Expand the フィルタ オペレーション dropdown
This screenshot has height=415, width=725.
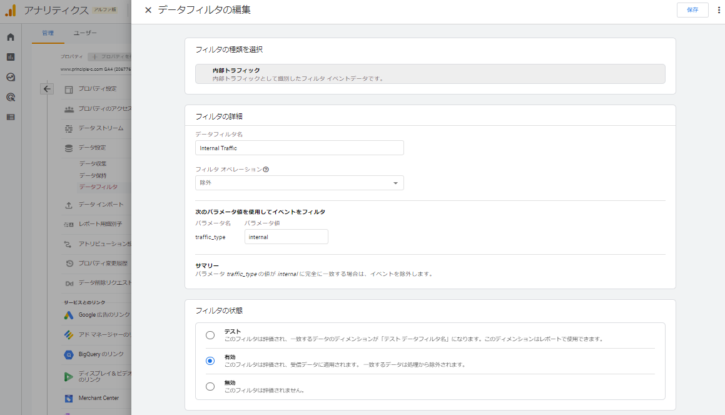coord(299,183)
